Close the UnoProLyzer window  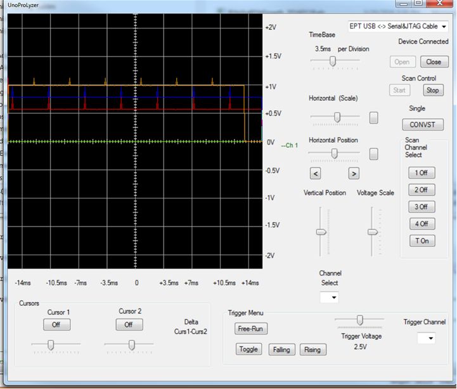(439, 3)
